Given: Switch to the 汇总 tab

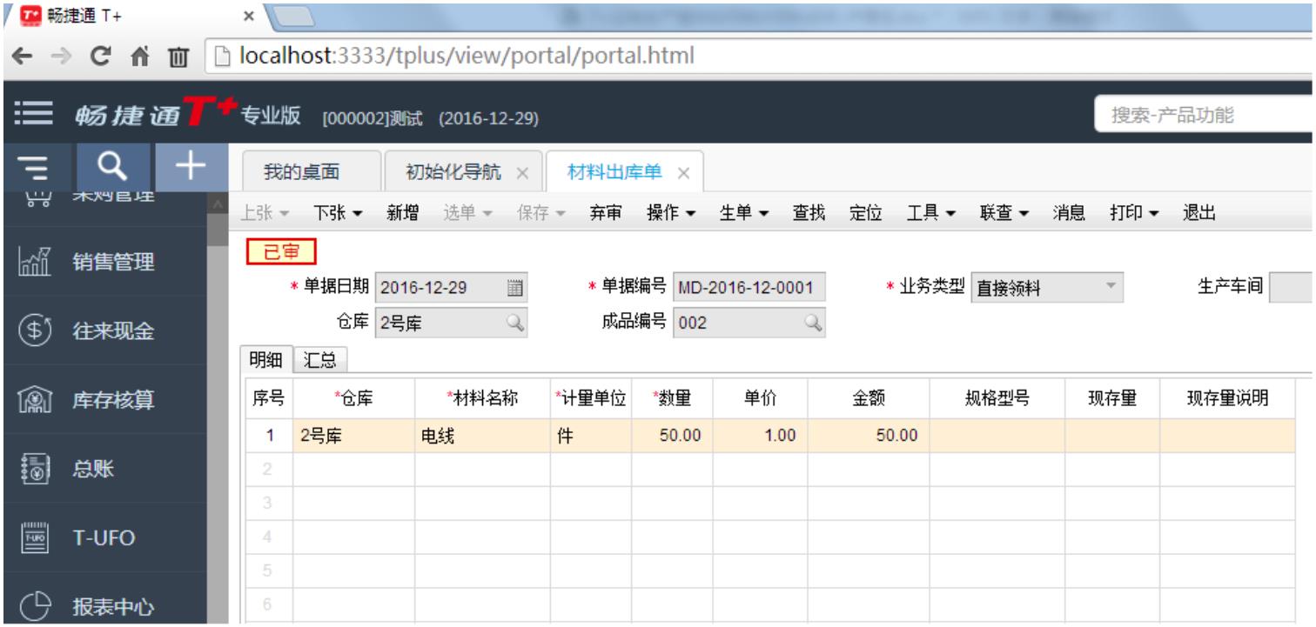Looking at the screenshot, I should tap(320, 359).
